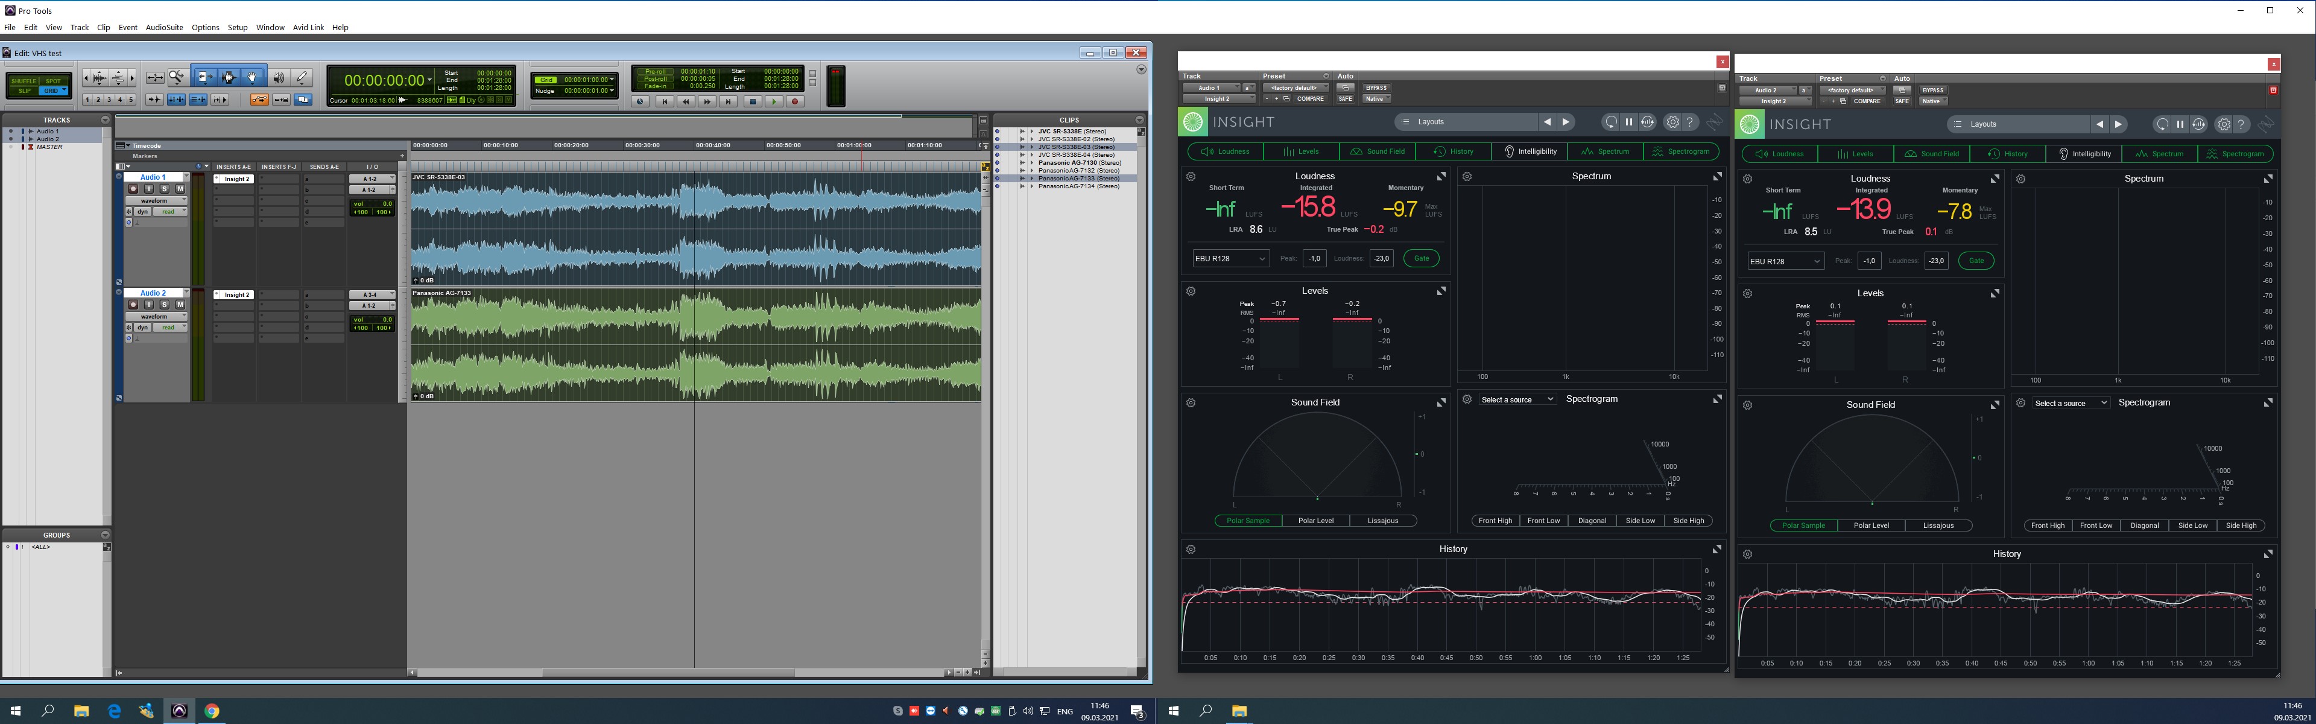Open Audio 1 waveform track view selector
Image resolution: width=2316 pixels, height=724 pixels.
pos(157,200)
